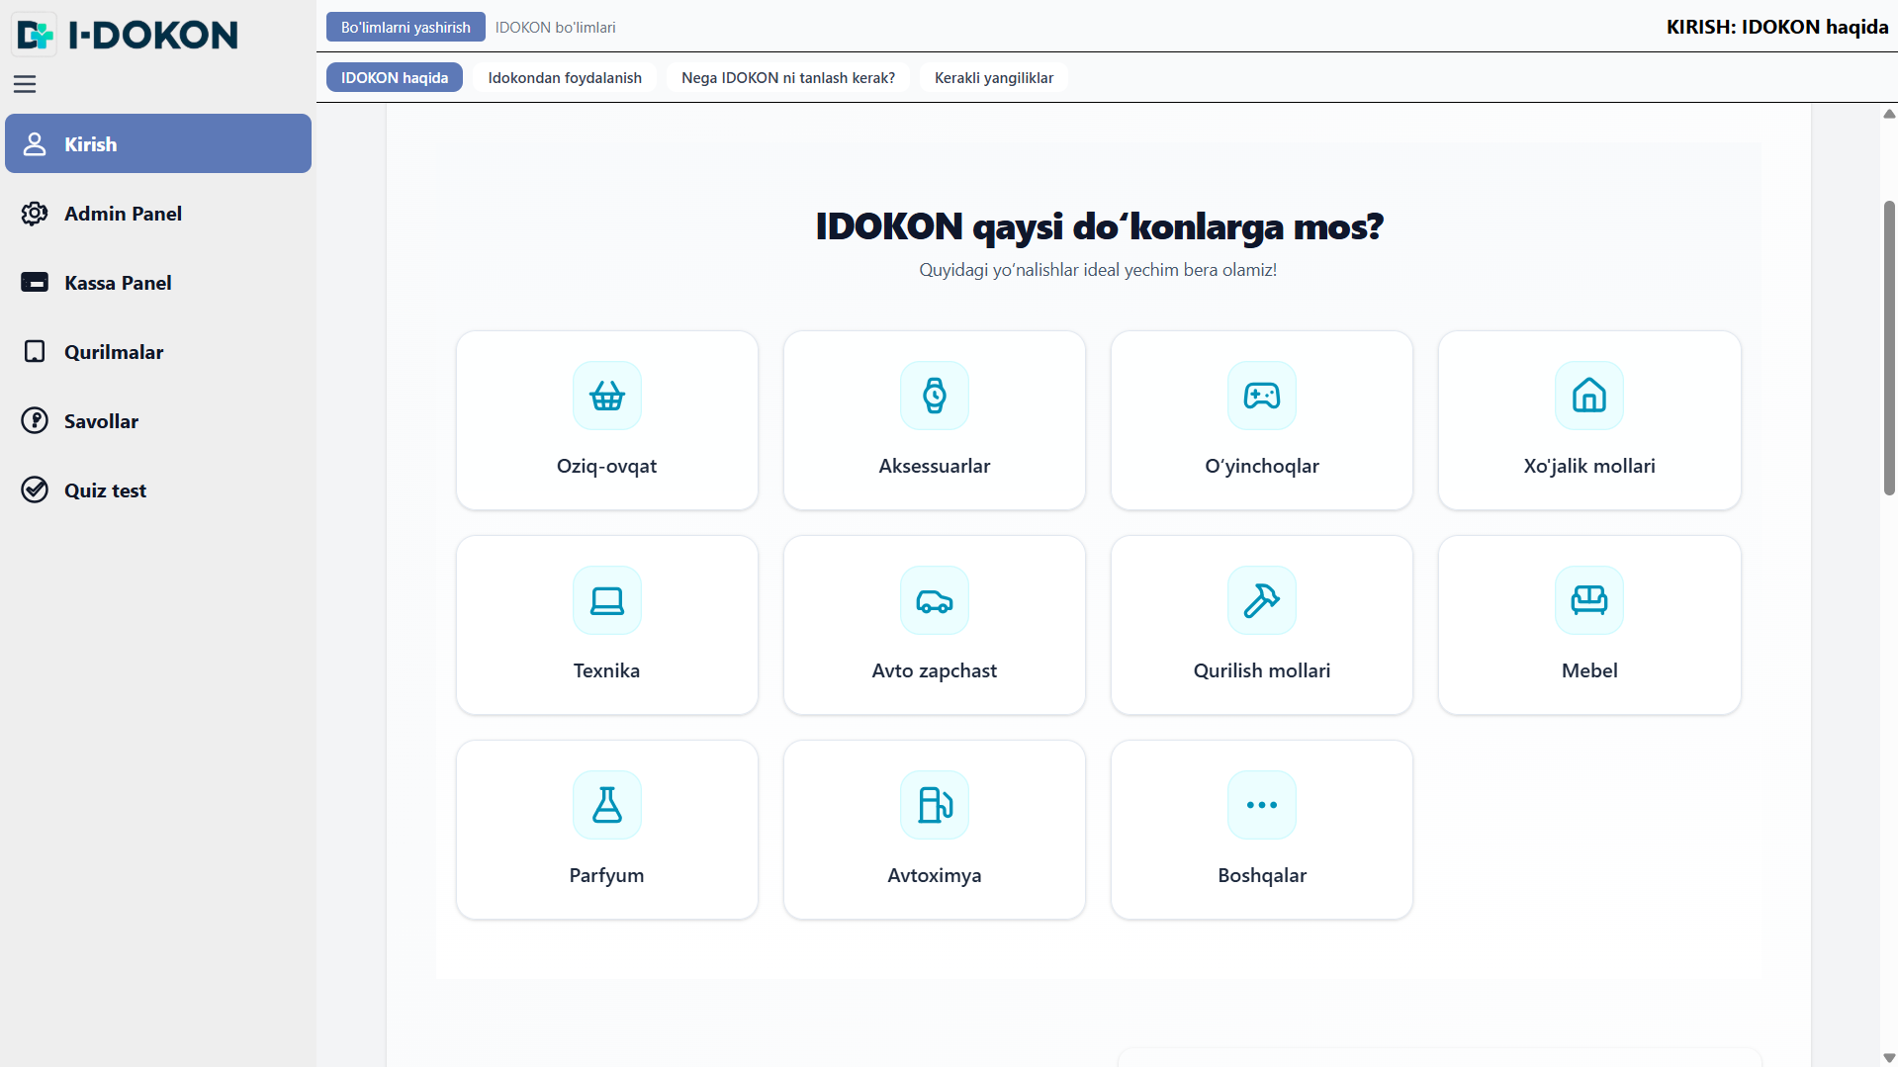This screenshot has width=1898, height=1067.
Task: Open the Kerakli yangiliklar tab
Action: point(993,78)
